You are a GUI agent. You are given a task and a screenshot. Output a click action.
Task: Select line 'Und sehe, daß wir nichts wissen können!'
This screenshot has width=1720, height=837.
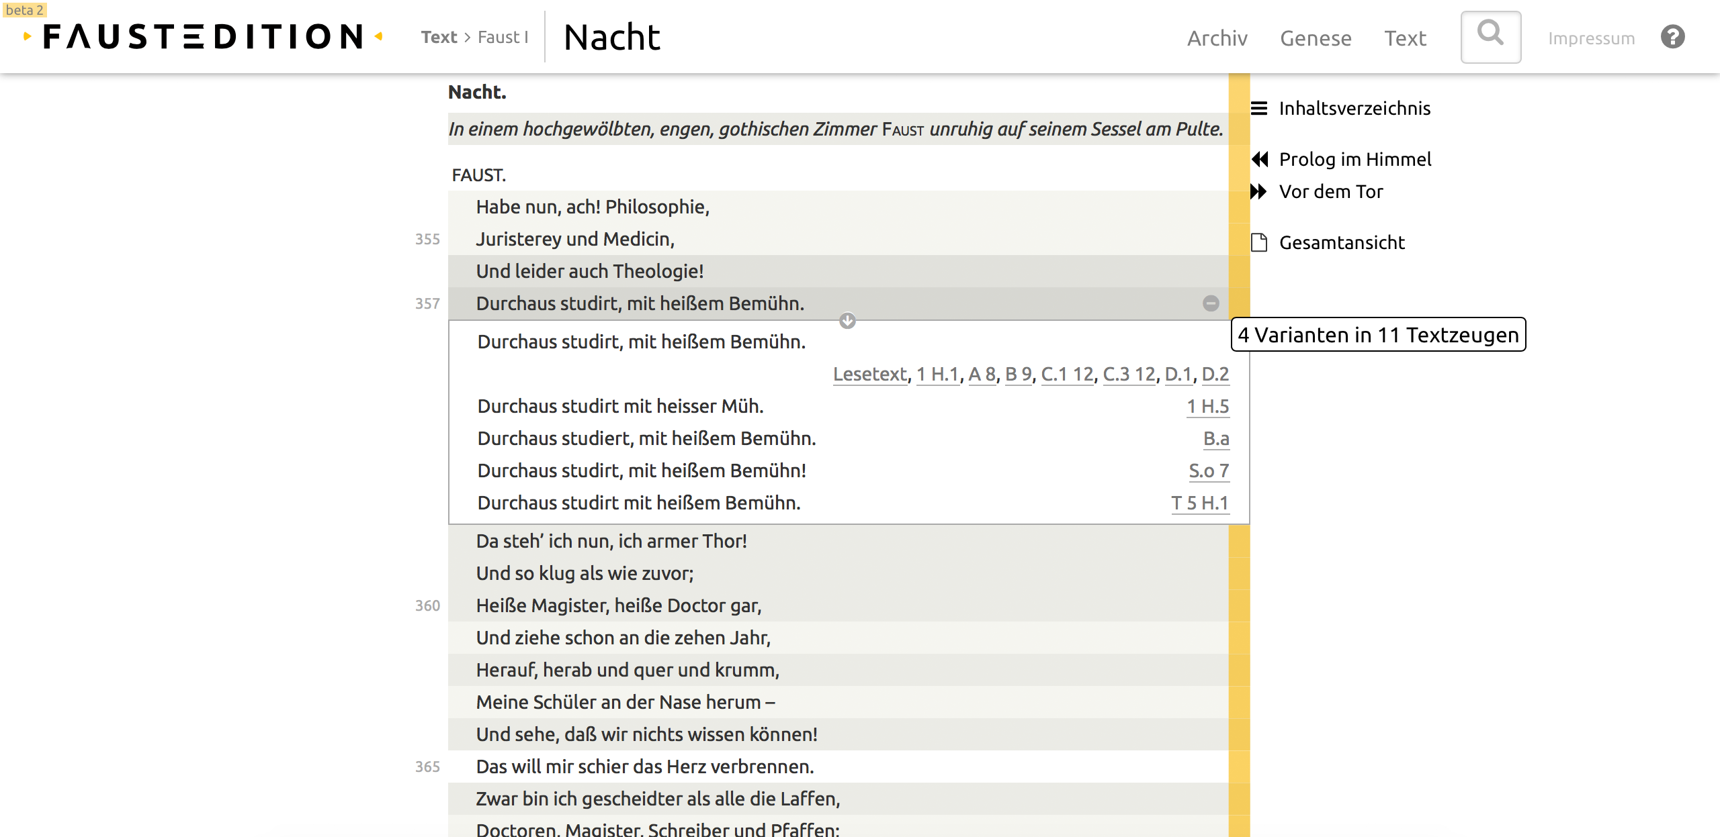click(x=838, y=734)
